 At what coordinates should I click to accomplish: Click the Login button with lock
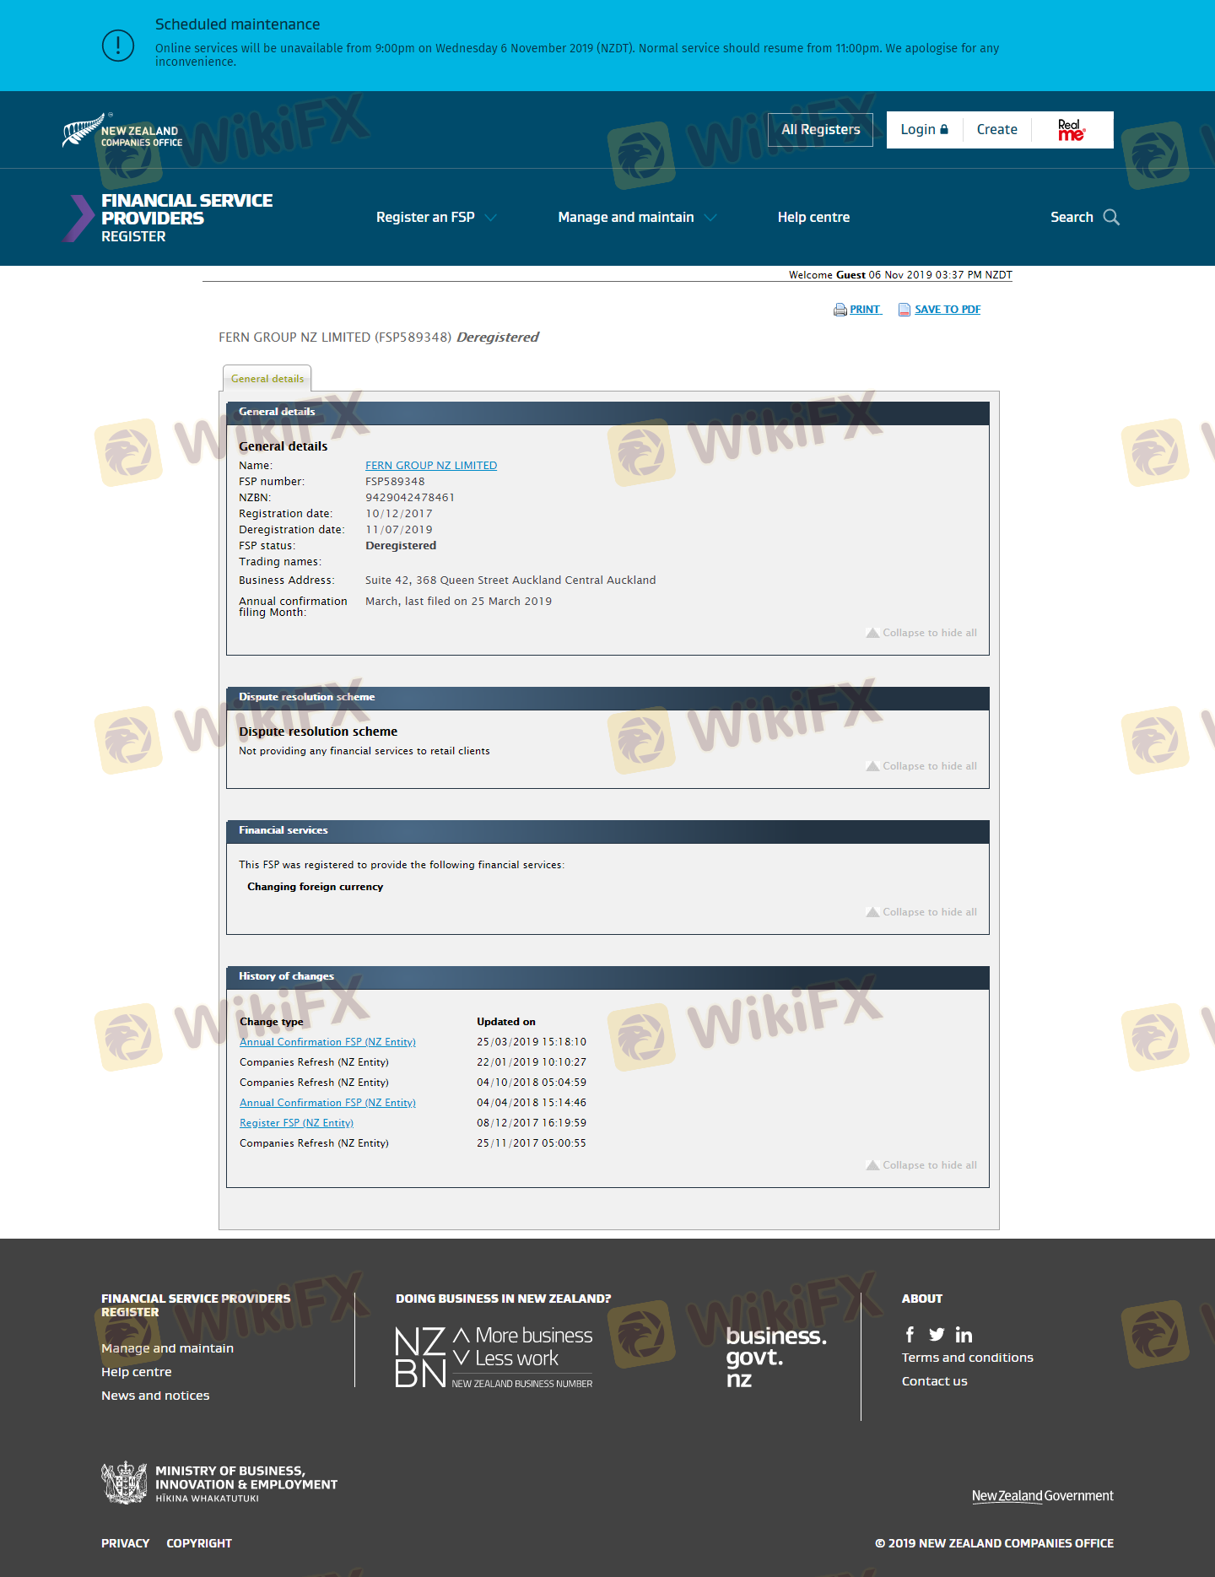(x=924, y=130)
